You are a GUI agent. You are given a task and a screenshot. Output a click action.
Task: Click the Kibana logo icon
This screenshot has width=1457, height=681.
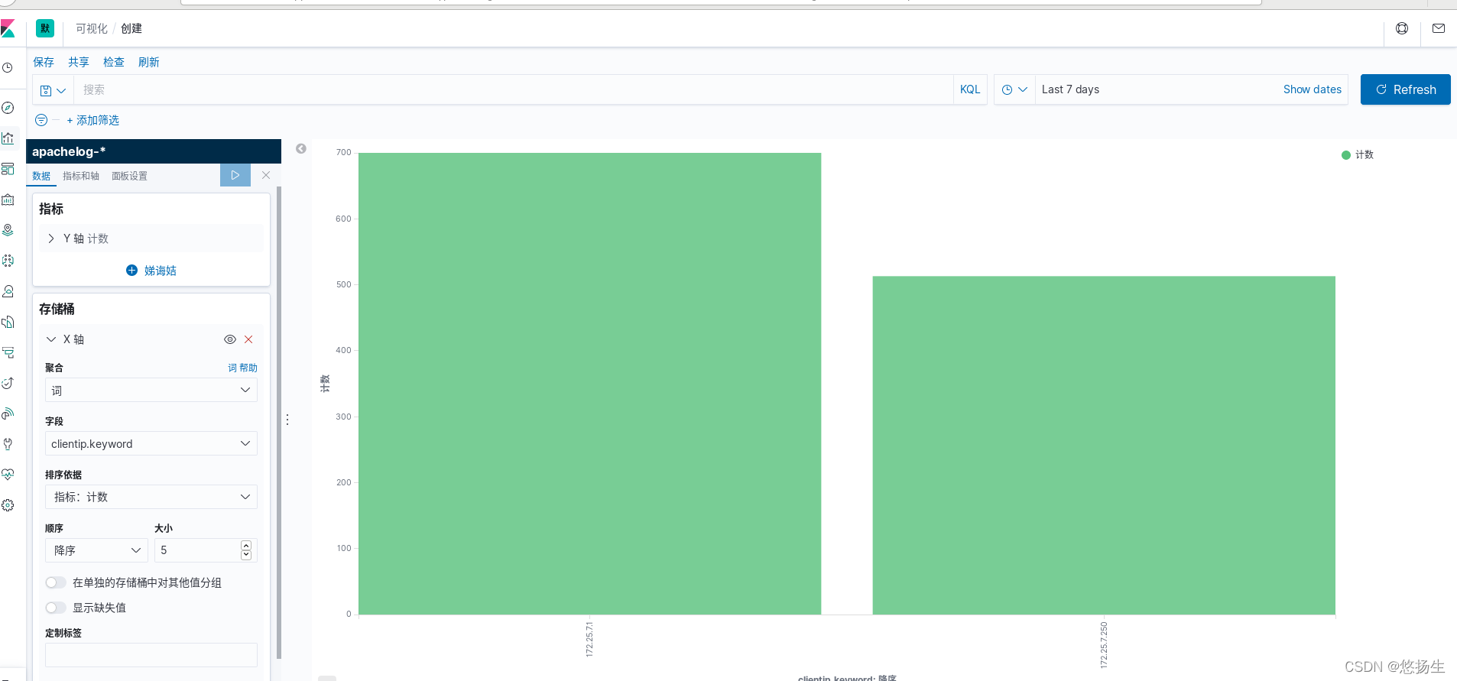pyautogui.click(x=8, y=29)
